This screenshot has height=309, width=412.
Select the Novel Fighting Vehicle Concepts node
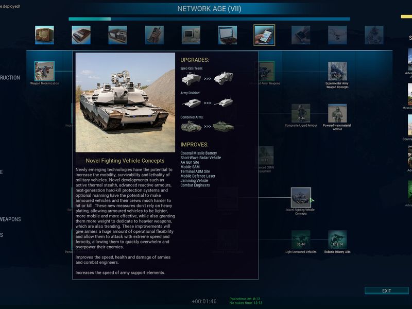click(301, 197)
